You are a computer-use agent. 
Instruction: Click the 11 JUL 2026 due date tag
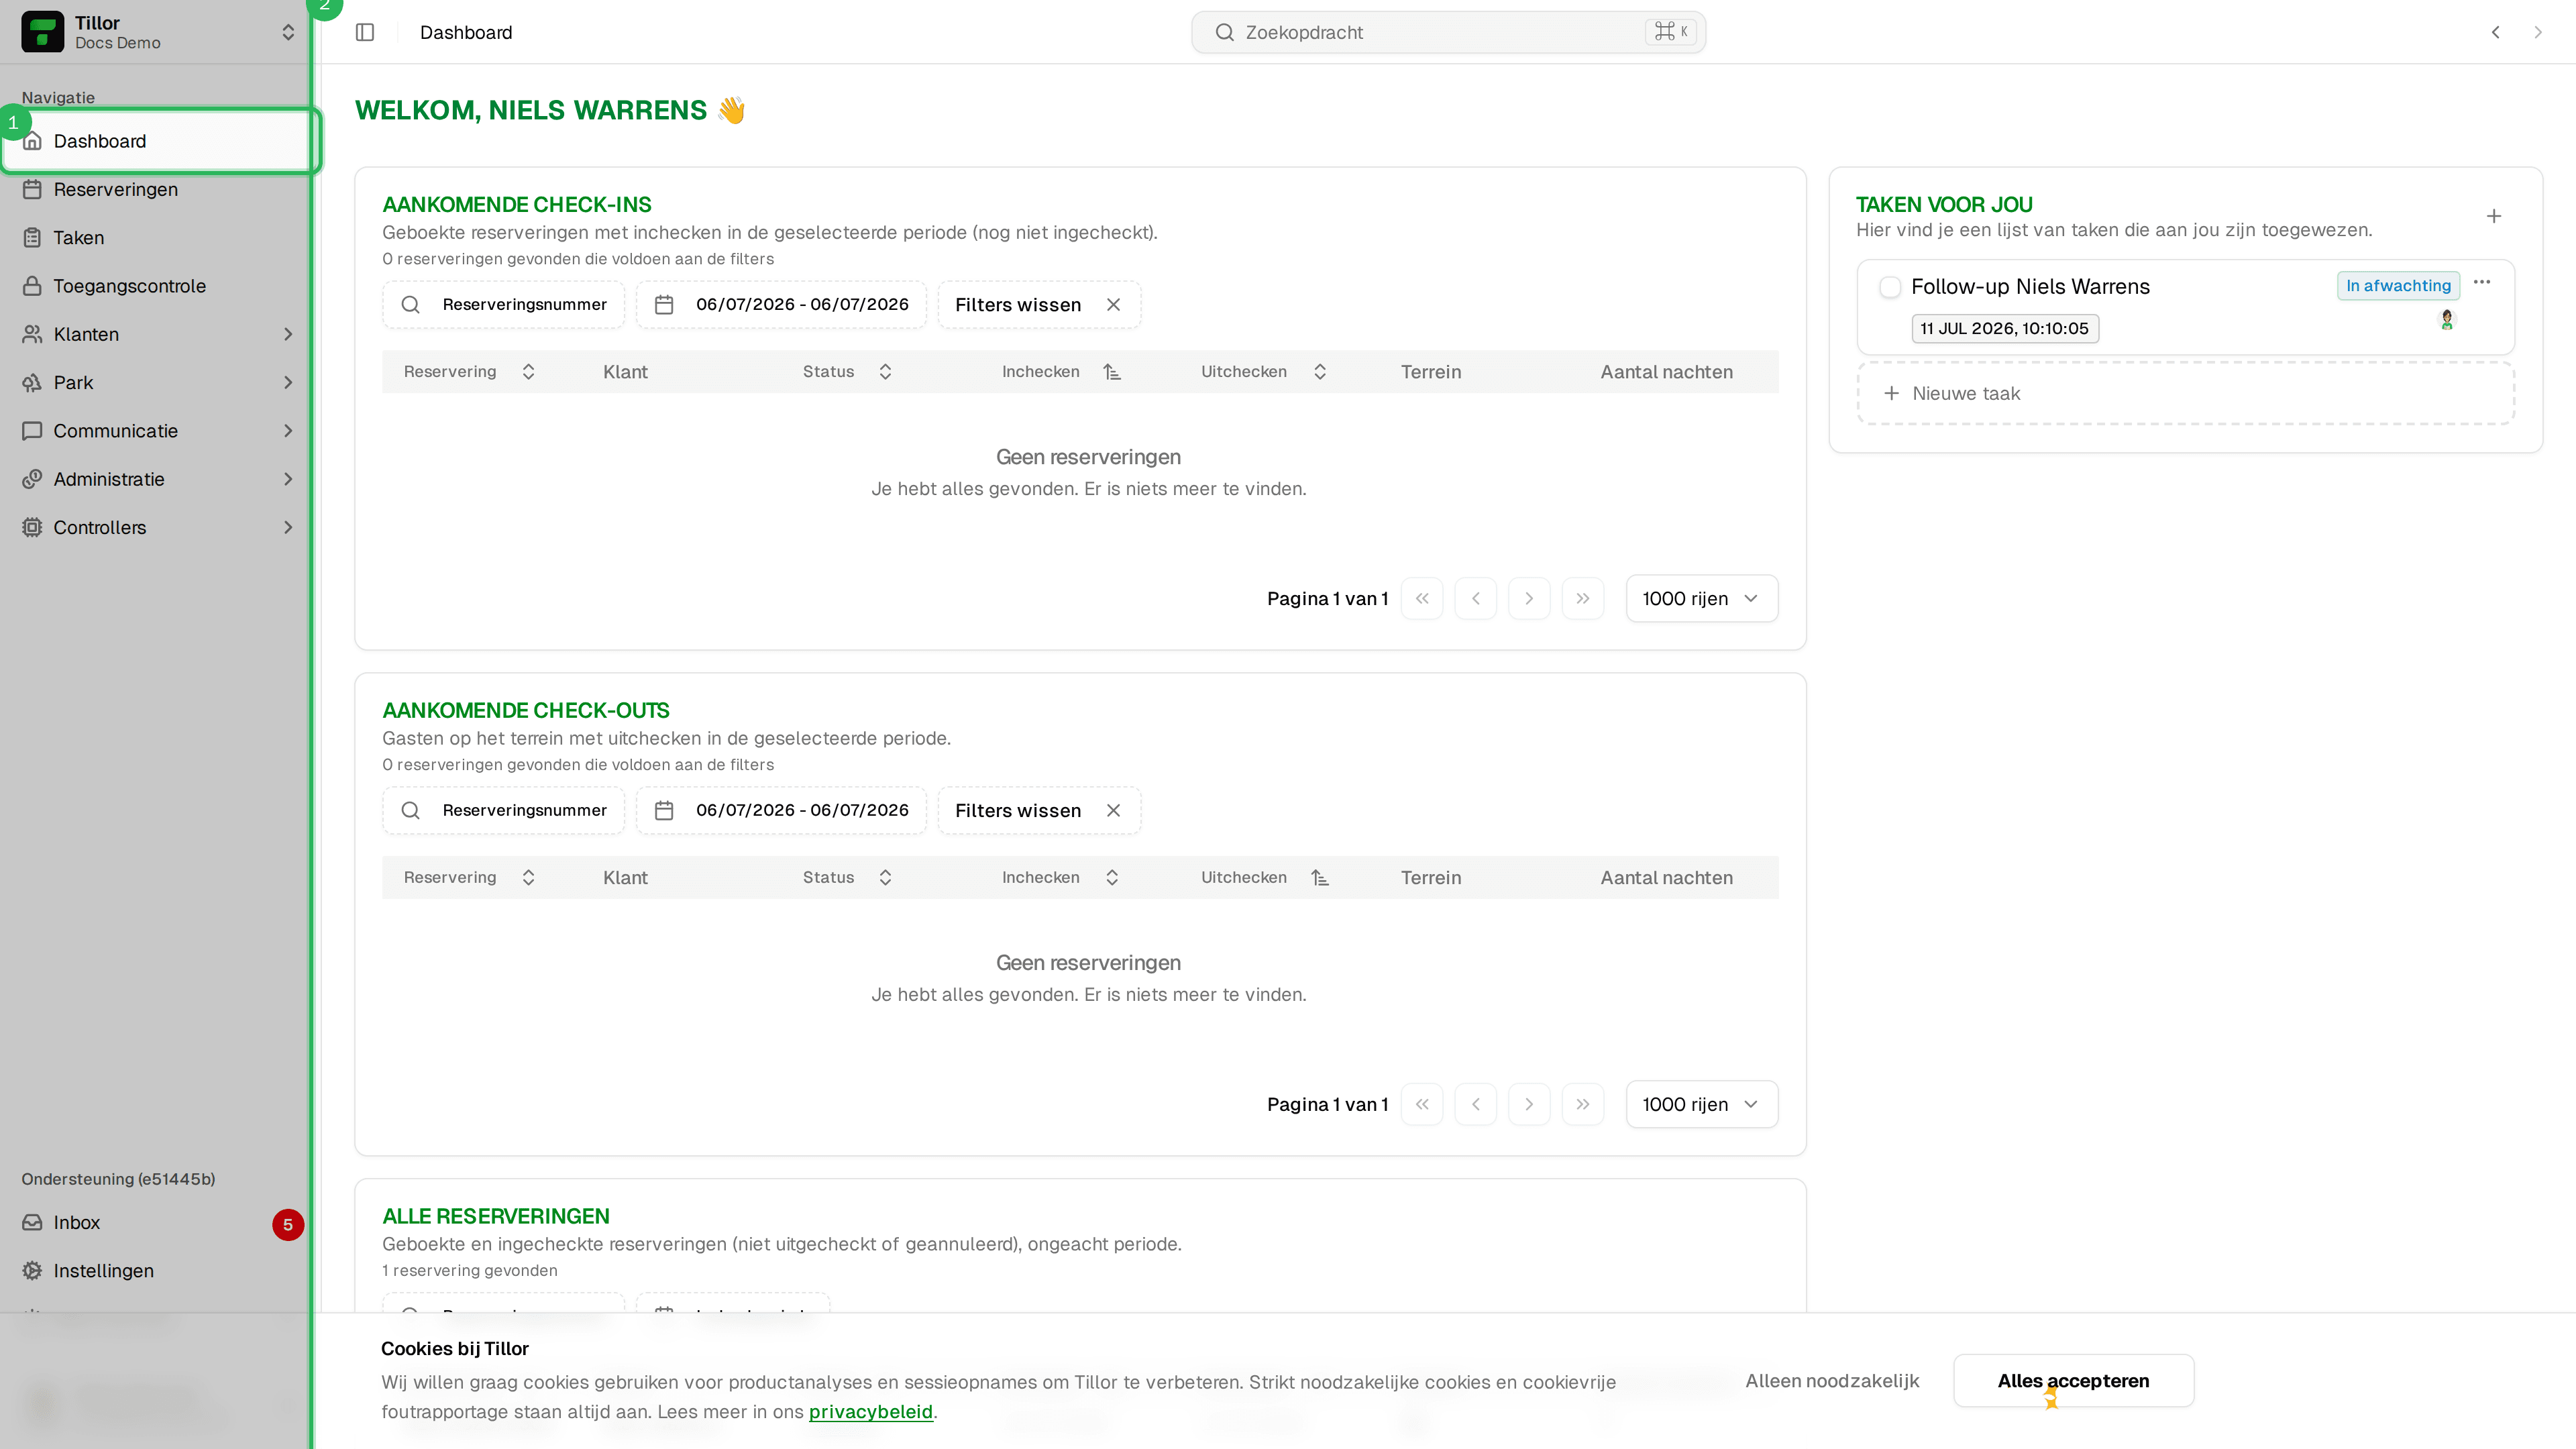[x=2005, y=329]
